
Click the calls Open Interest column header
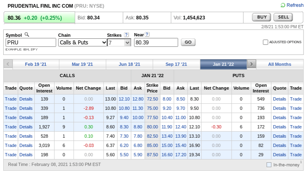coord(44,88)
